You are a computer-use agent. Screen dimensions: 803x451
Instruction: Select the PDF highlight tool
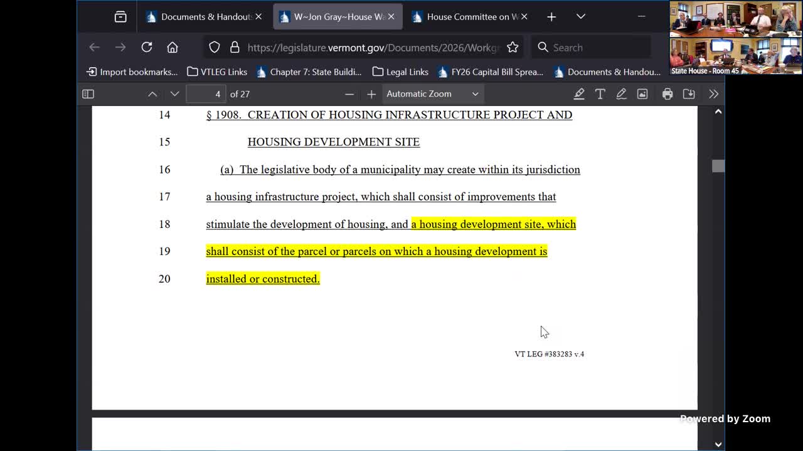click(x=579, y=94)
